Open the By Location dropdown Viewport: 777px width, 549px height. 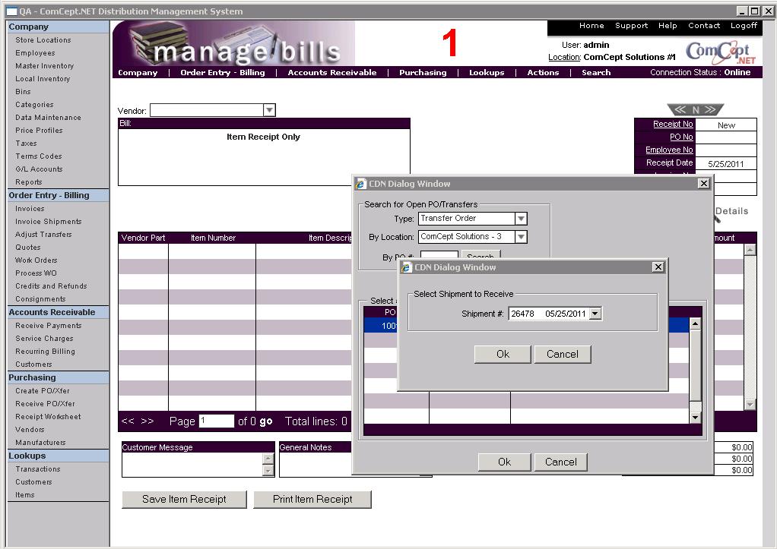click(x=520, y=237)
